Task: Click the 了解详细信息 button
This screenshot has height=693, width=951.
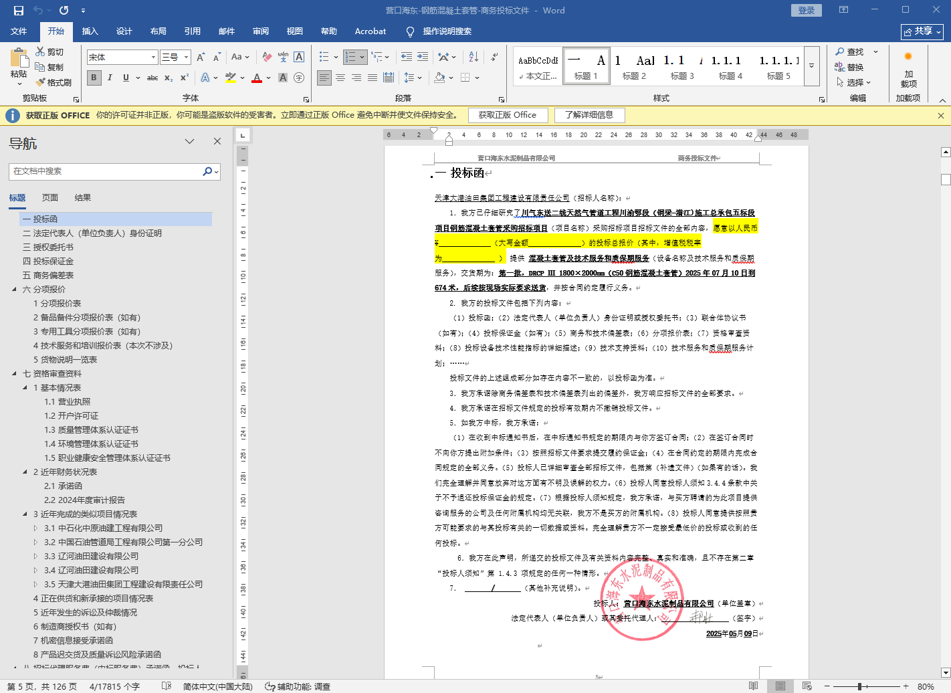Action: click(589, 115)
